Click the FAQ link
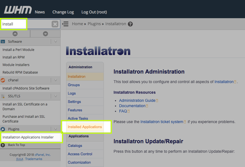The image size is (245, 167). (123, 111)
